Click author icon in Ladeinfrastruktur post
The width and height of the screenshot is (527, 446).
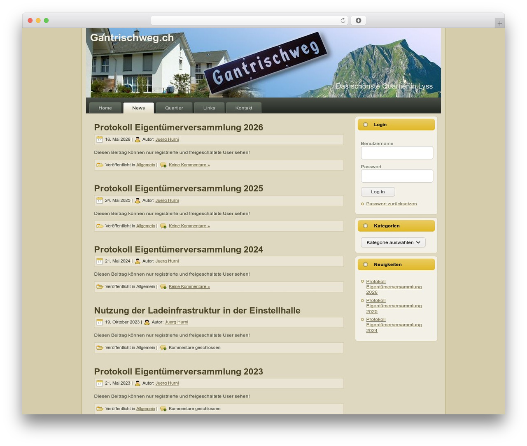click(147, 323)
